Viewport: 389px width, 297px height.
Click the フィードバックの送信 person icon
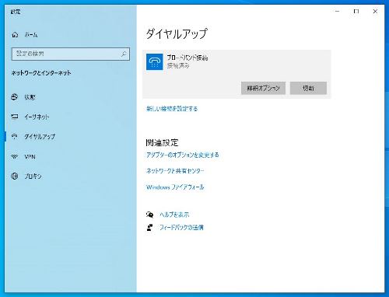pyautogui.click(x=149, y=228)
